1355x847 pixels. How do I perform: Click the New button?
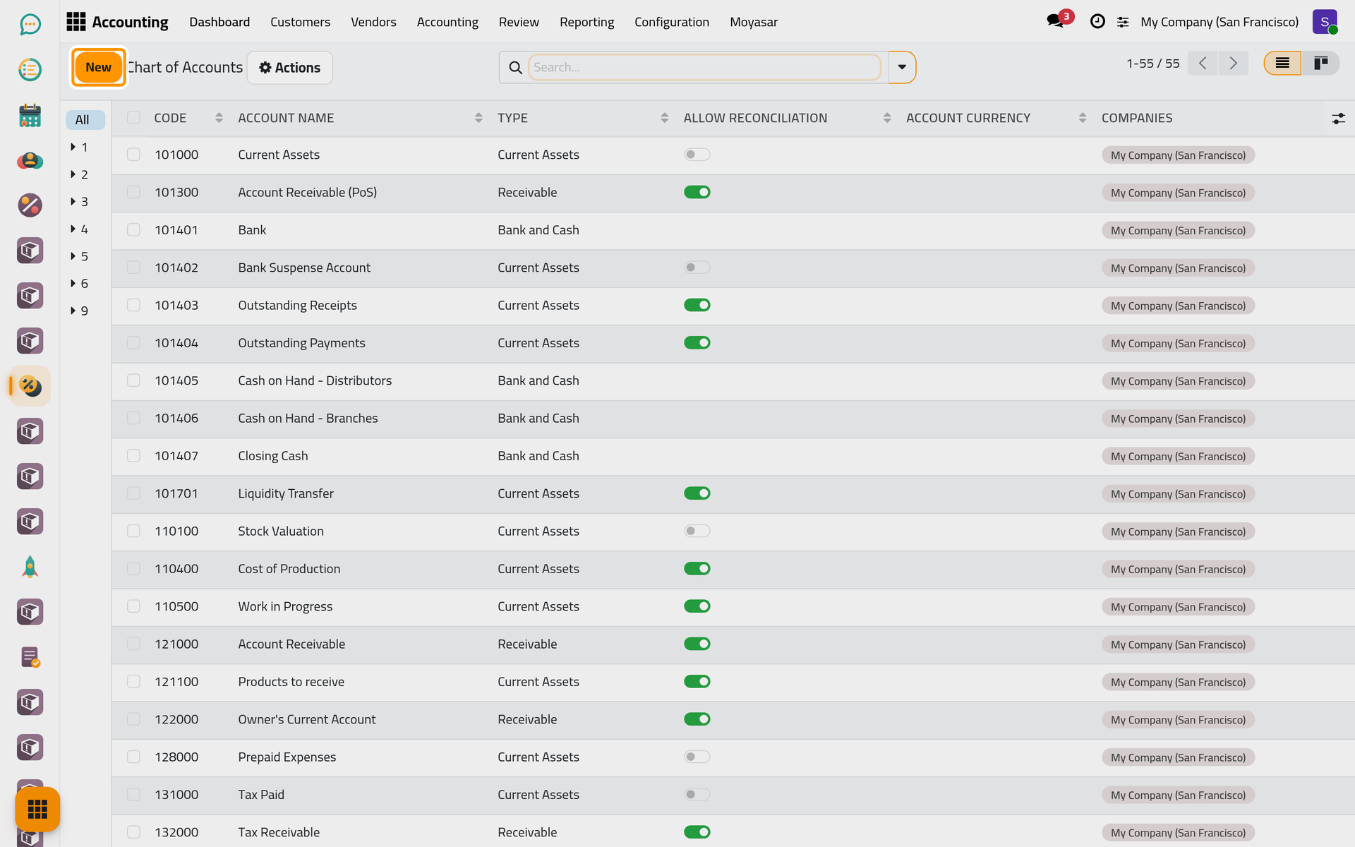coord(98,67)
